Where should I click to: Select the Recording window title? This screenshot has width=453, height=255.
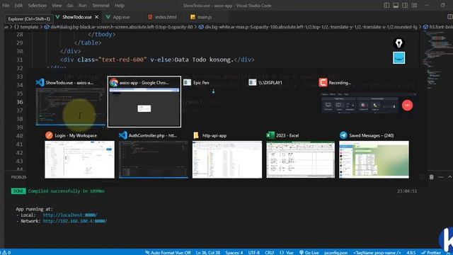pos(340,83)
